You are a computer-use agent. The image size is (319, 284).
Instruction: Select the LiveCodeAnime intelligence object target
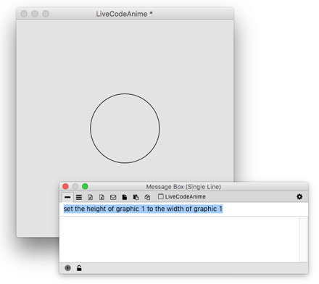click(x=182, y=196)
